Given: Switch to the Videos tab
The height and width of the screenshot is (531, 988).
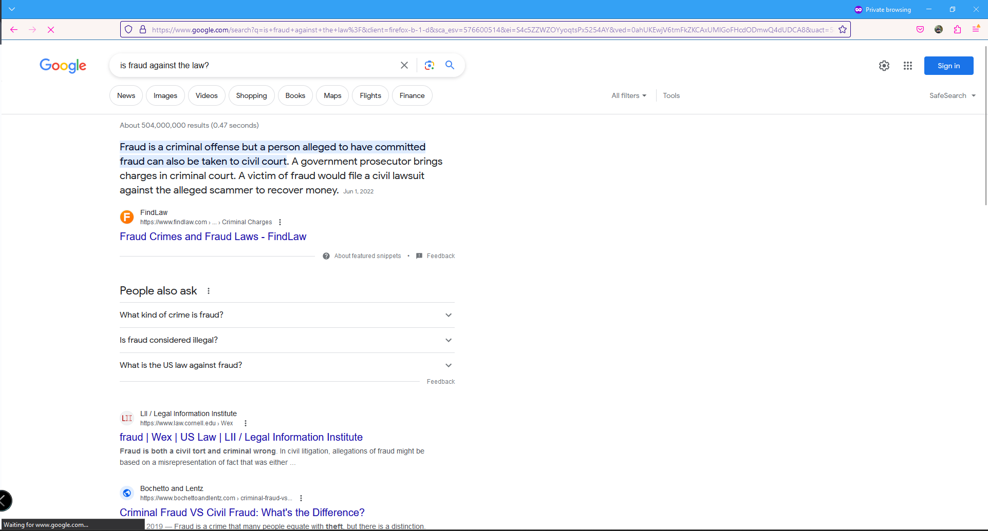Looking at the screenshot, I should pos(207,95).
